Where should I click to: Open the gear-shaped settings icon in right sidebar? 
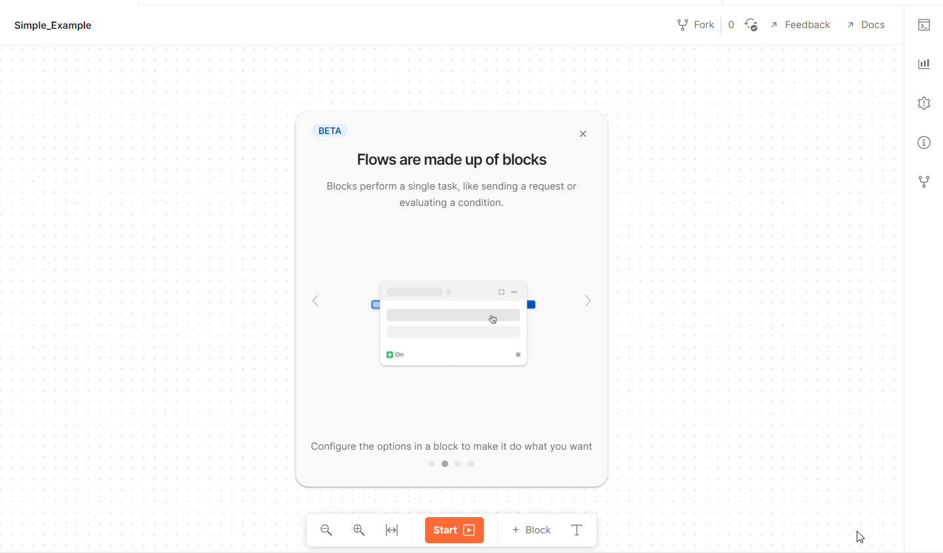pyautogui.click(x=924, y=103)
